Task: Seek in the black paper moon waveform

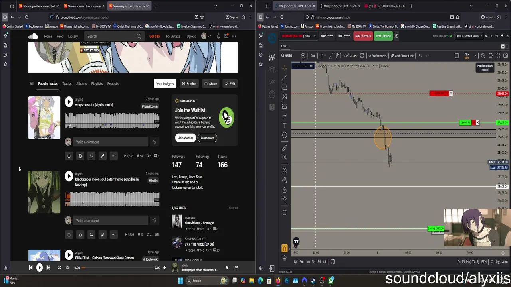Action: [x=112, y=199]
